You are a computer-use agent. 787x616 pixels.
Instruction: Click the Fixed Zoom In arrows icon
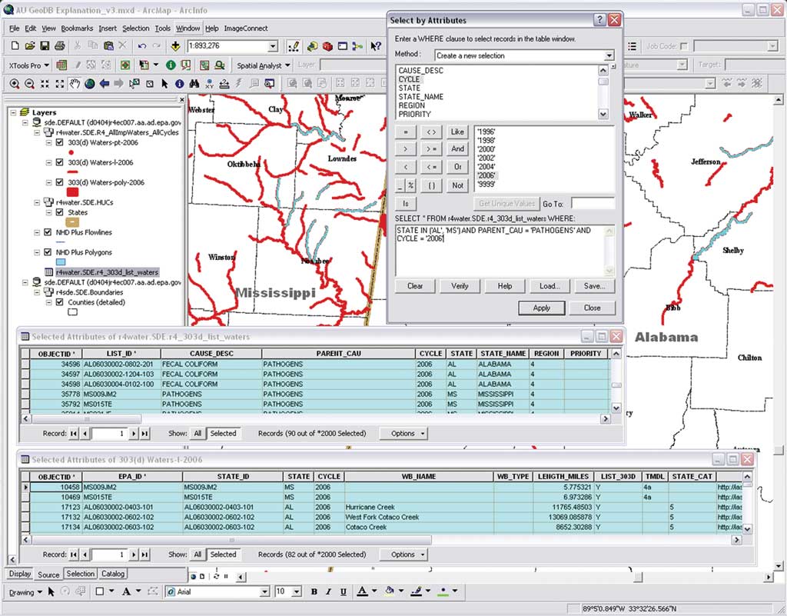click(x=45, y=84)
